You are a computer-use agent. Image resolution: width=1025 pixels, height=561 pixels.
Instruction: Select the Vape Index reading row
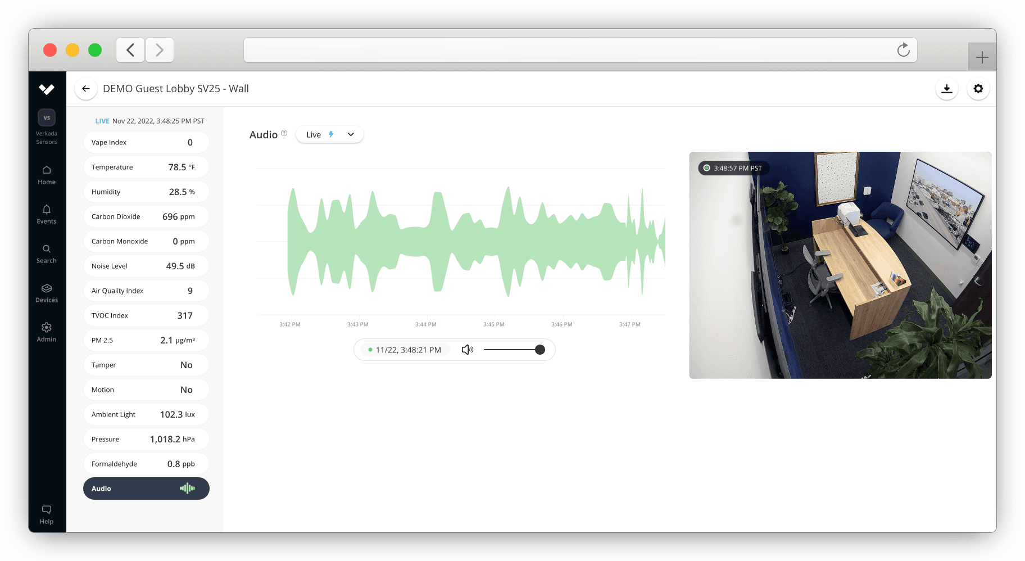[146, 142]
